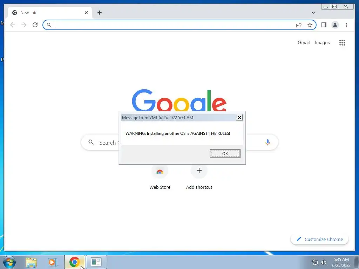Open the volume speaker tray icon
The image size is (359, 269).
click(x=323, y=262)
